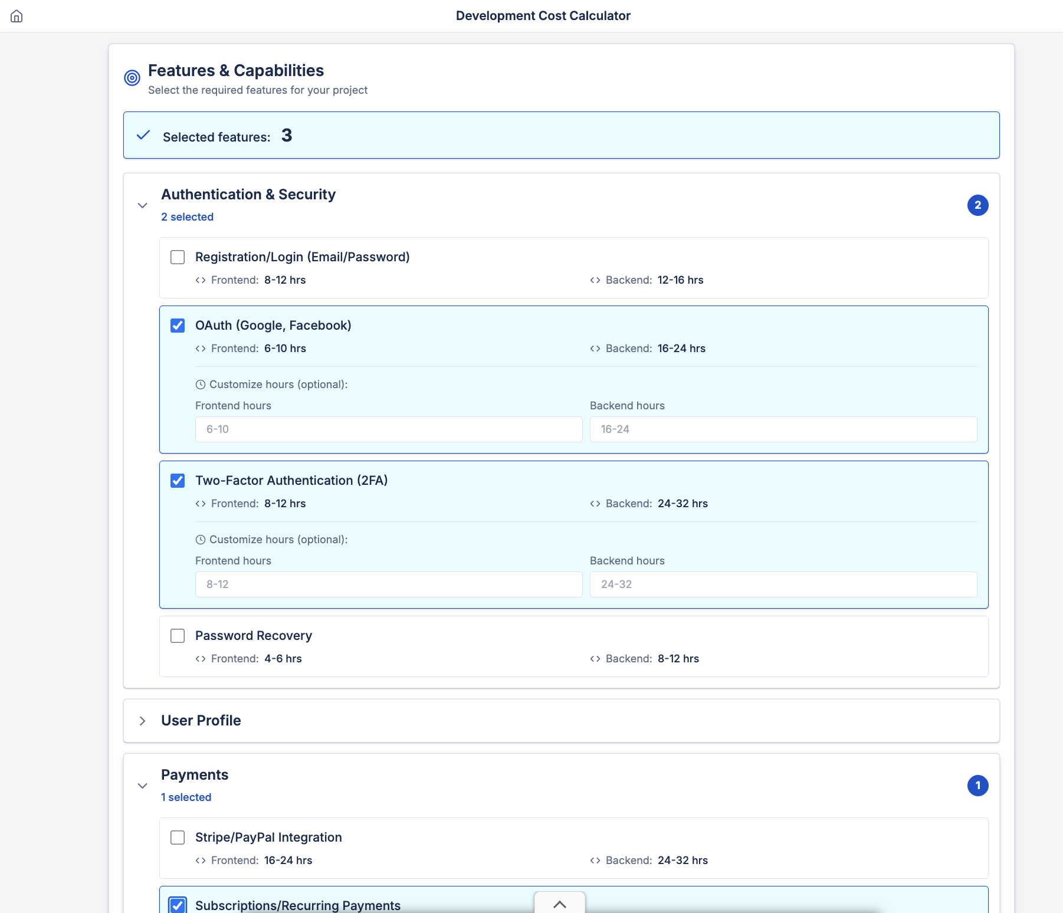Enable the Registration/Login (Email/Password) feature
This screenshot has width=1063, height=913.
[x=177, y=257]
